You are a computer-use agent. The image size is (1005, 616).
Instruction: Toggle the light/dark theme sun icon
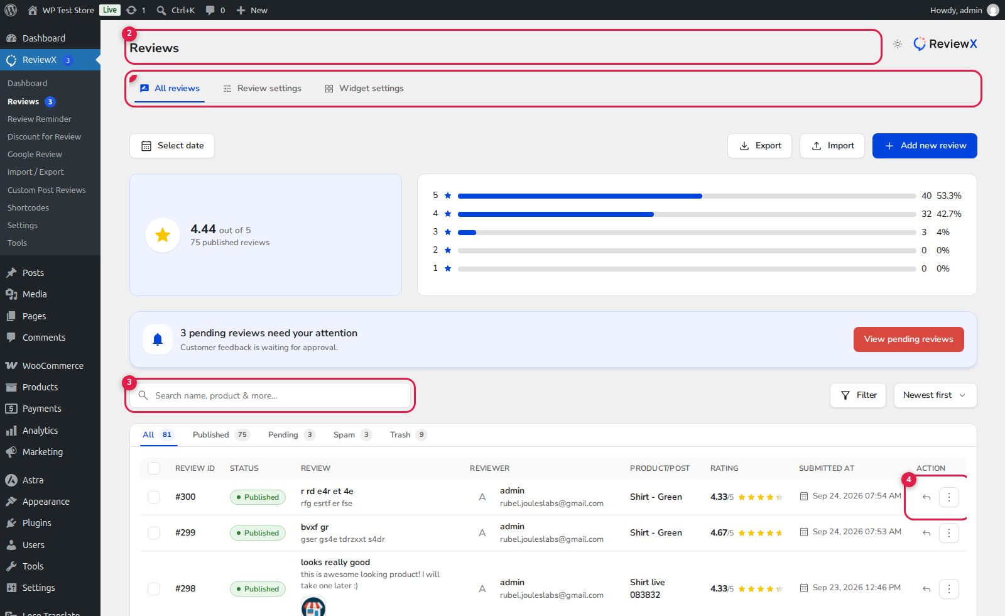tap(898, 44)
